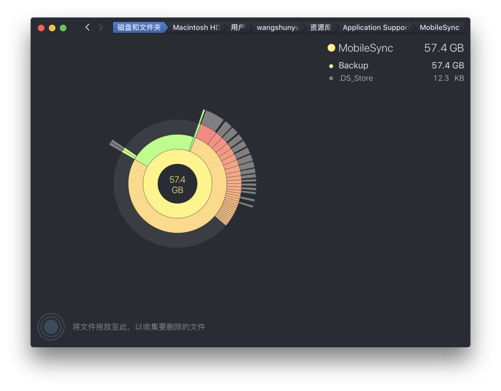Open the 资源库 breadcrumb
The image size is (501, 391).
pos(321,27)
